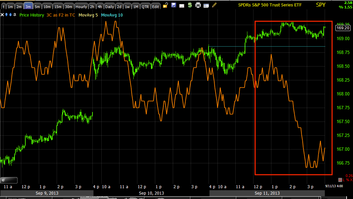Switch chart to 2d timeframe

[119, 6]
